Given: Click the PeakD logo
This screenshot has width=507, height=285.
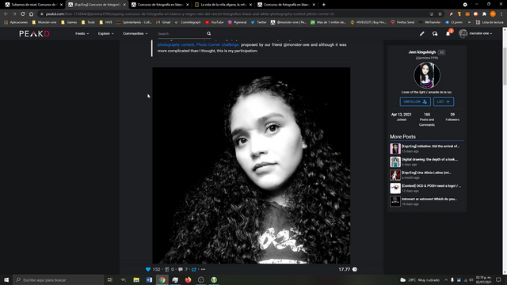Looking at the screenshot, I should tap(34, 33).
